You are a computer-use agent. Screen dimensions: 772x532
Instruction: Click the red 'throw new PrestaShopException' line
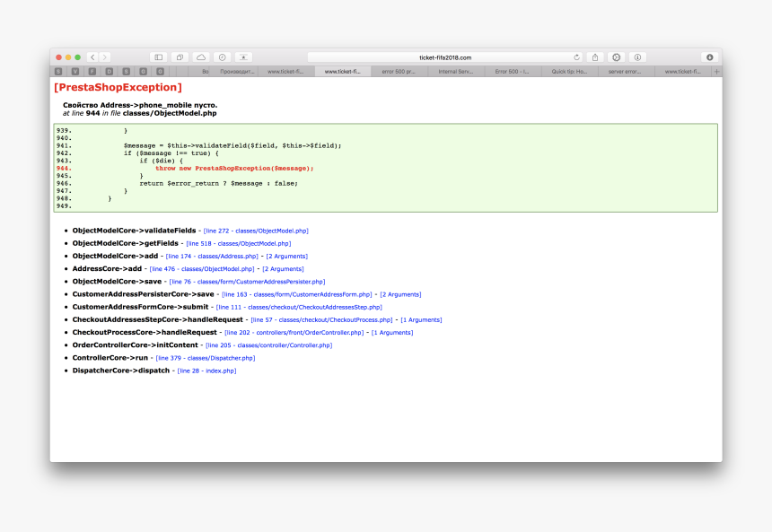(234, 169)
